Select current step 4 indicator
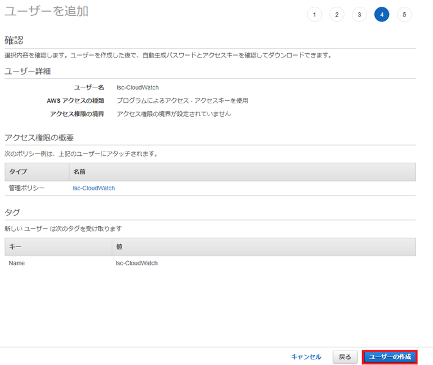This screenshot has width=433, height=365. [x=382, y=15]
